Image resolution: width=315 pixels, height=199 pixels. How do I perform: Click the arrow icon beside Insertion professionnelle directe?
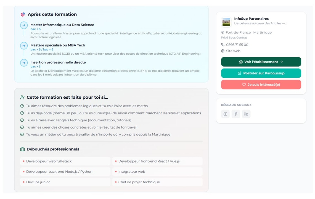tap(24, 63)
